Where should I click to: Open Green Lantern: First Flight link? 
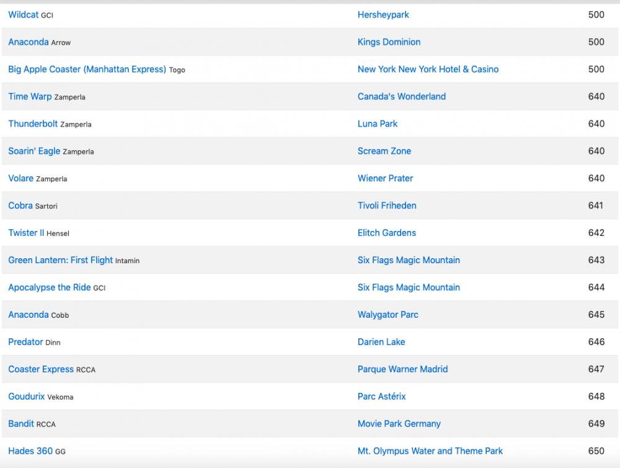pos(60,261)
